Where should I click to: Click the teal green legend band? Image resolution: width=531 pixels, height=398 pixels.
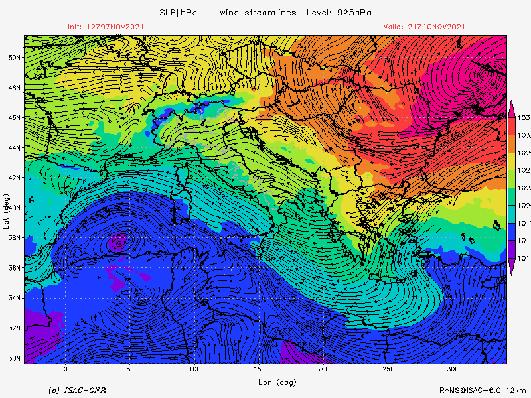coord(512,196)
